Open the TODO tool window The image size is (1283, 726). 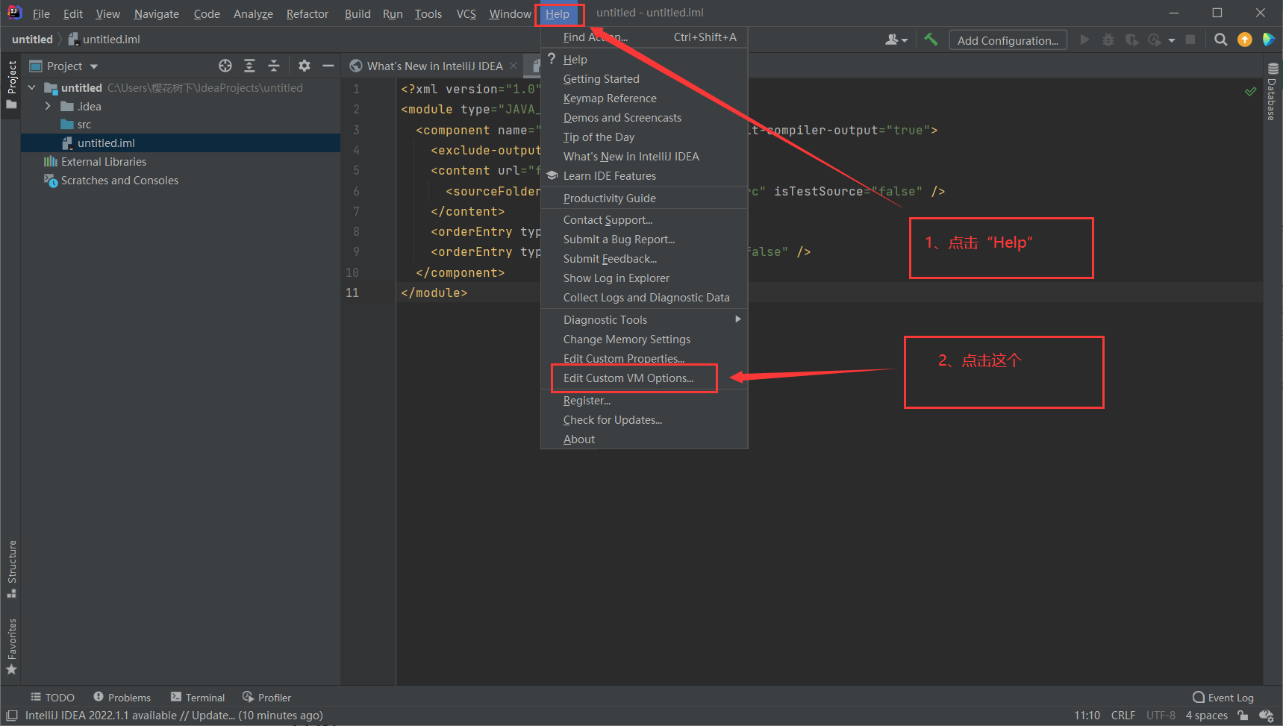pyautogui.click(x=52, y=698)
